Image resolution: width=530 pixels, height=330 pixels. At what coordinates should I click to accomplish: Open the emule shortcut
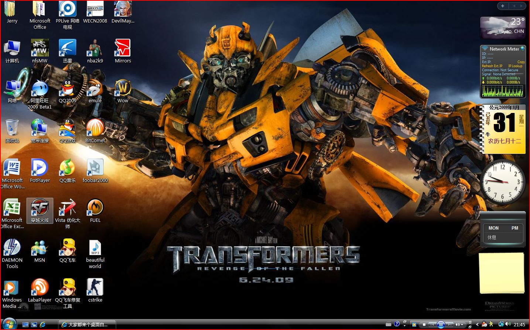pos(95,91)
